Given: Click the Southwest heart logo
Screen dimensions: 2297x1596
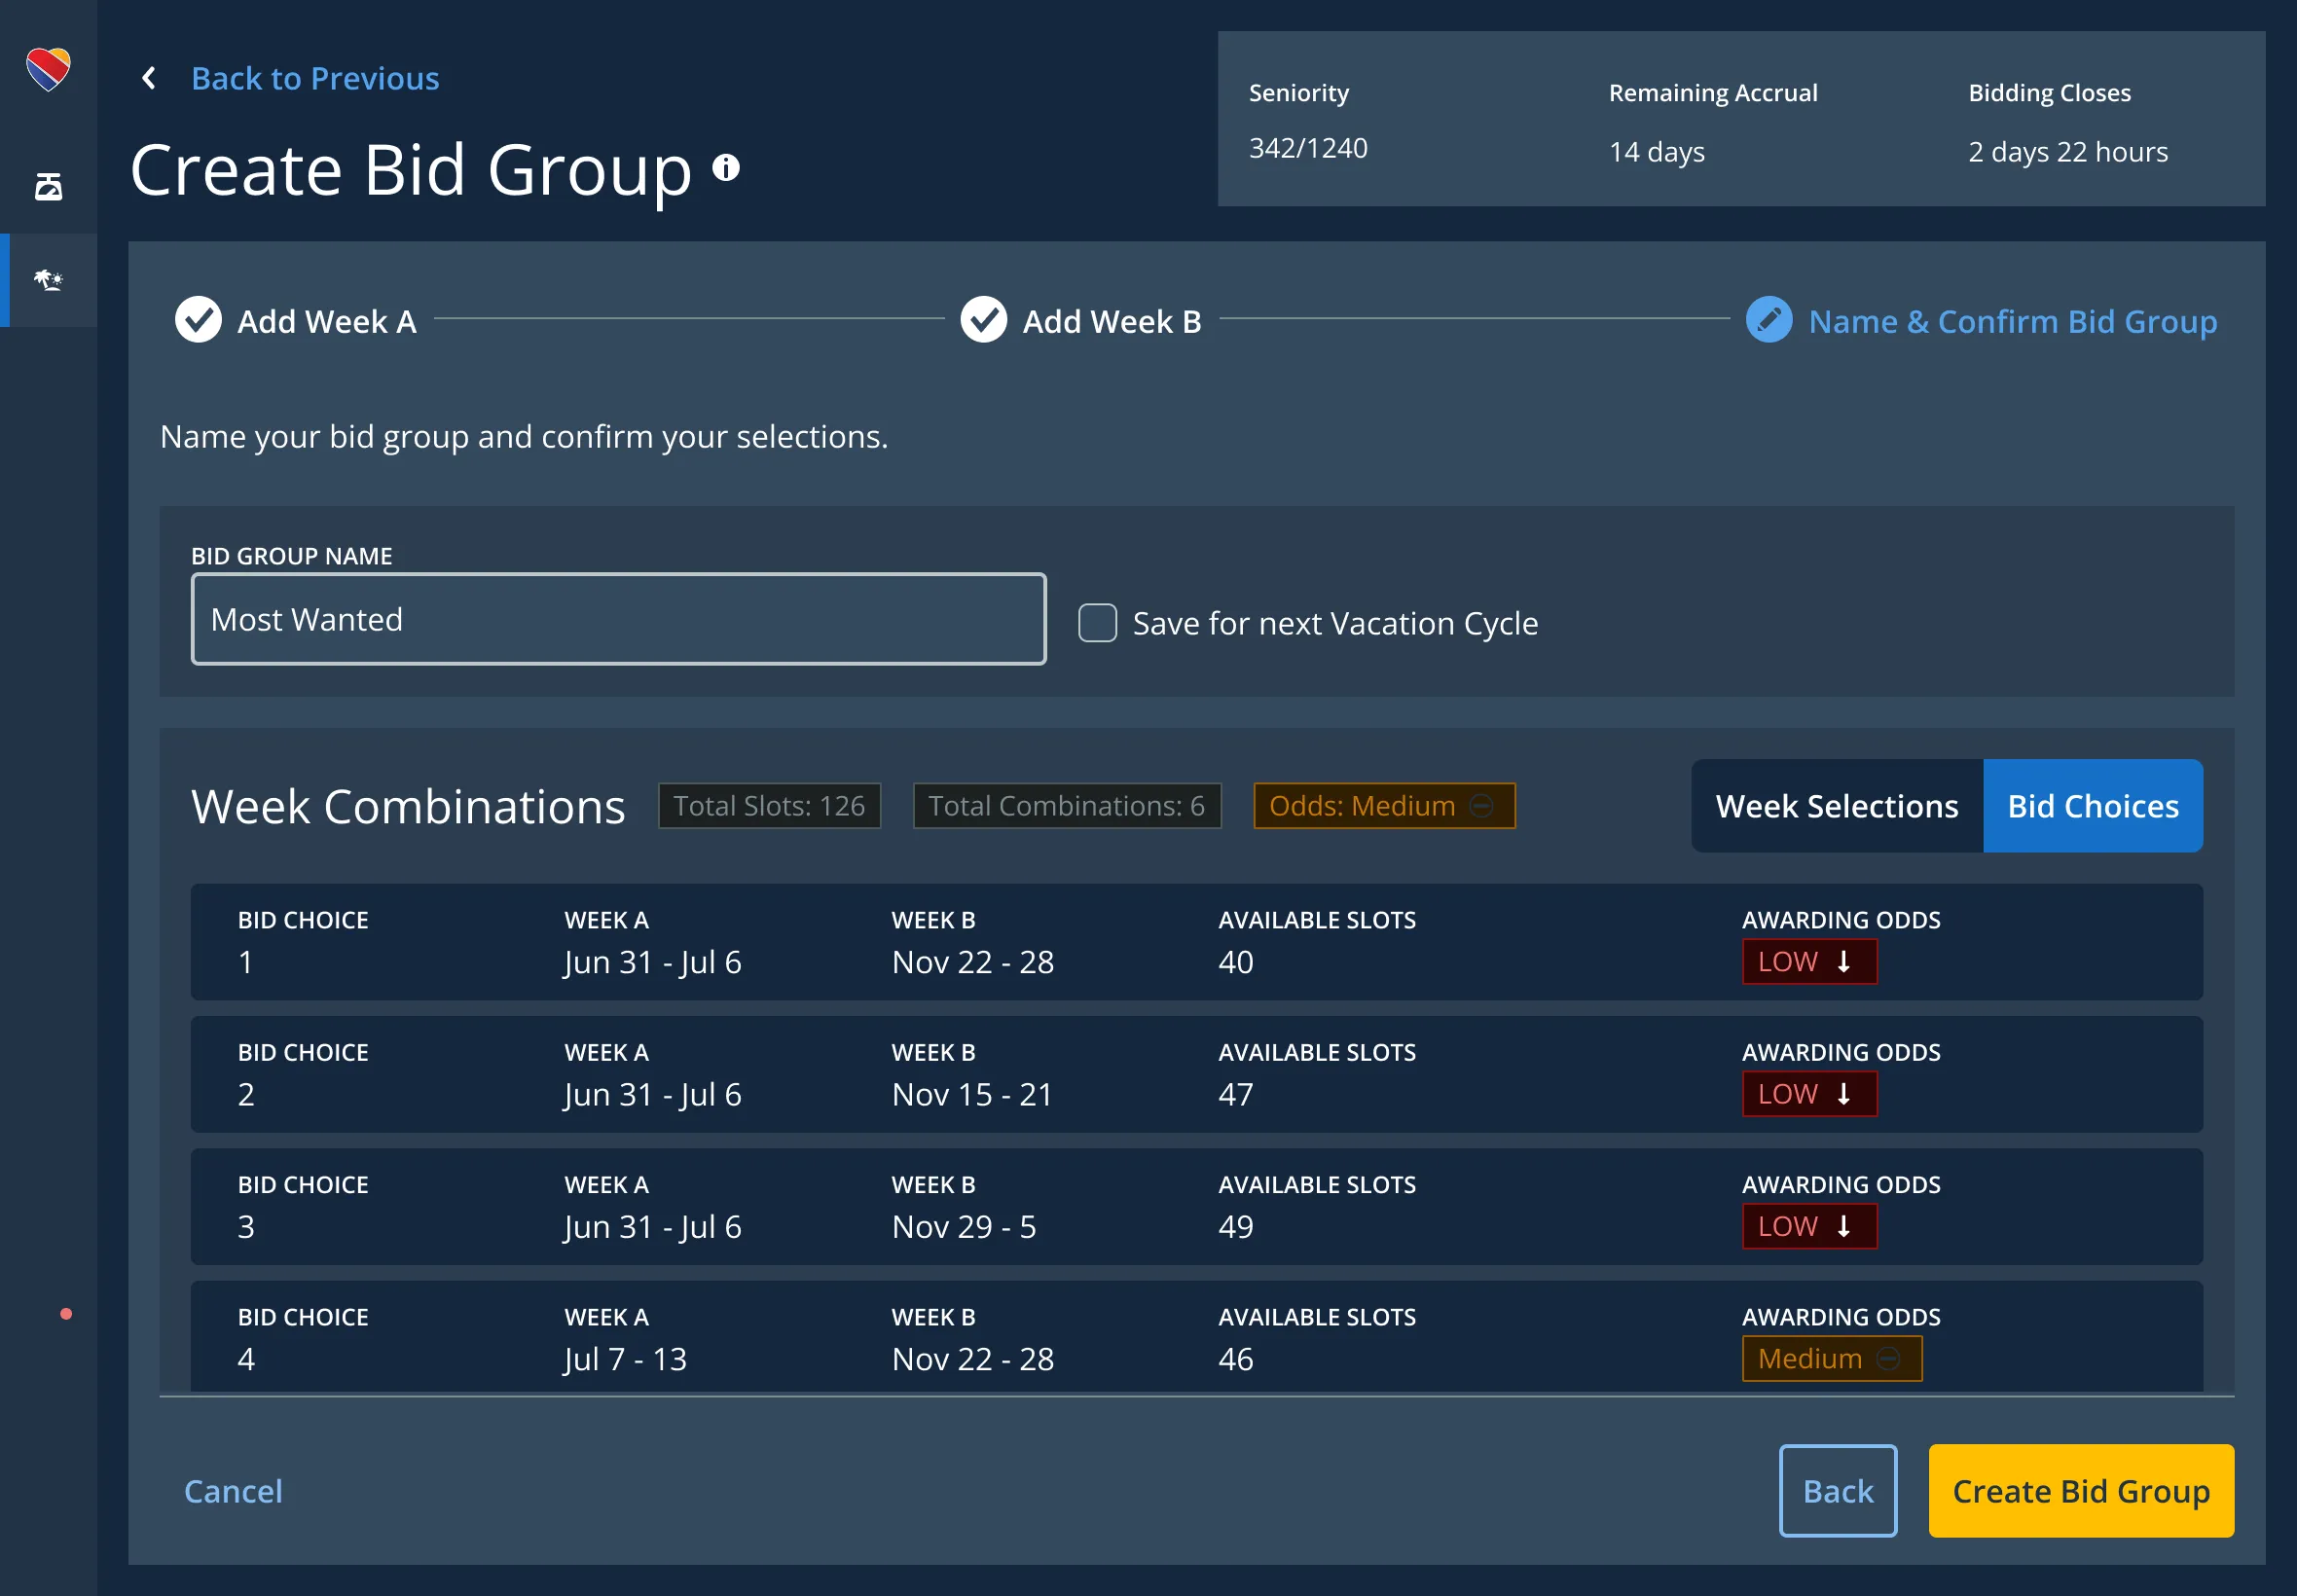Looking at the screenshot, I should [48, 69].
